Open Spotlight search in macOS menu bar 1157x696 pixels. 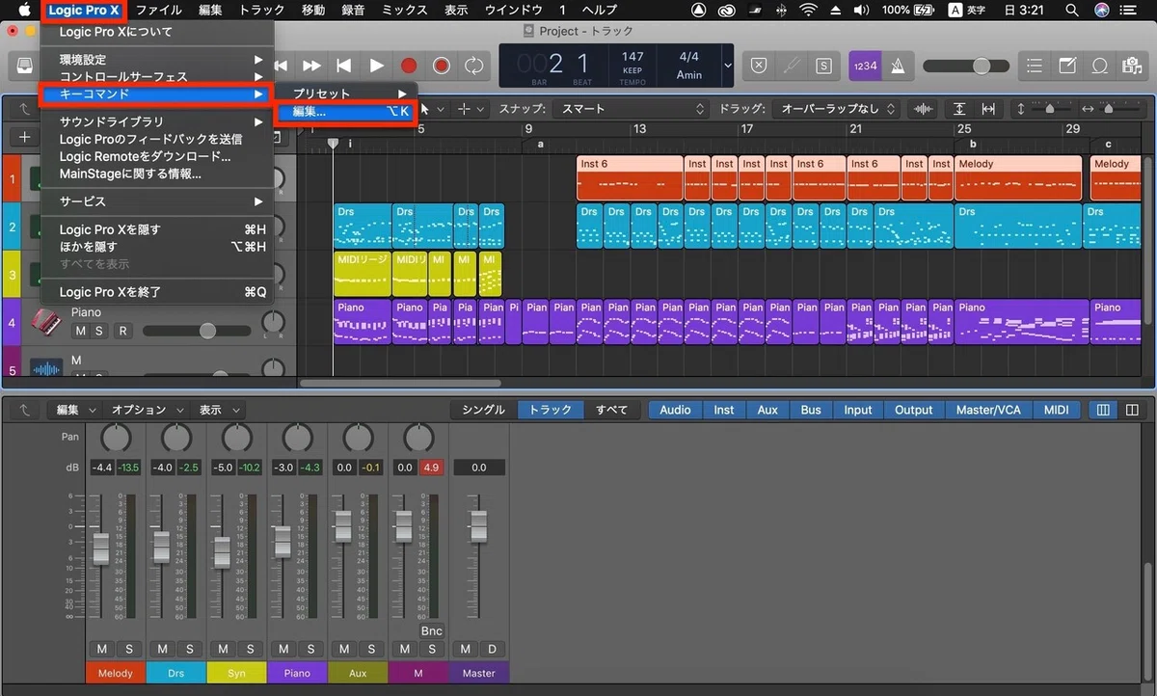tap(1071, 10)
